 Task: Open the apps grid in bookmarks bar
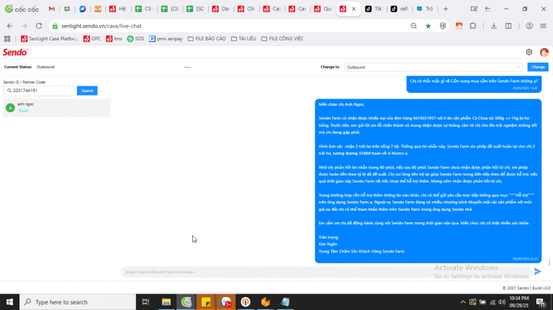point(7,39)
